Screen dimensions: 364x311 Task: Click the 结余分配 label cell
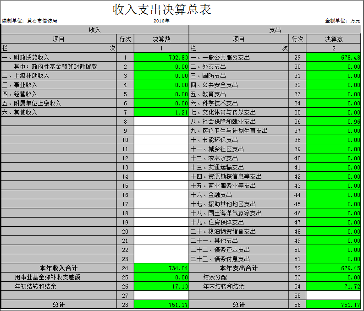tap(215, 277)
